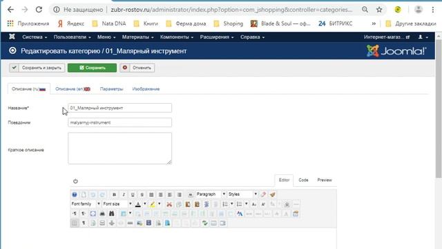The width and height of the screenshot is (442, 249).
Task: Click the text color icon
Action: point(138,204)
